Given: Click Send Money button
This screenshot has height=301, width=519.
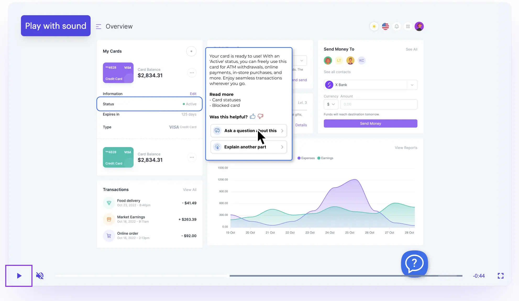Looking at the screenshot, I should 370,123.
